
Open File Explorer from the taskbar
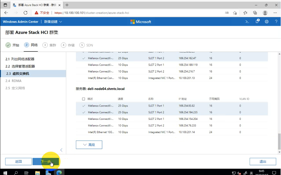tap(37, 173)
